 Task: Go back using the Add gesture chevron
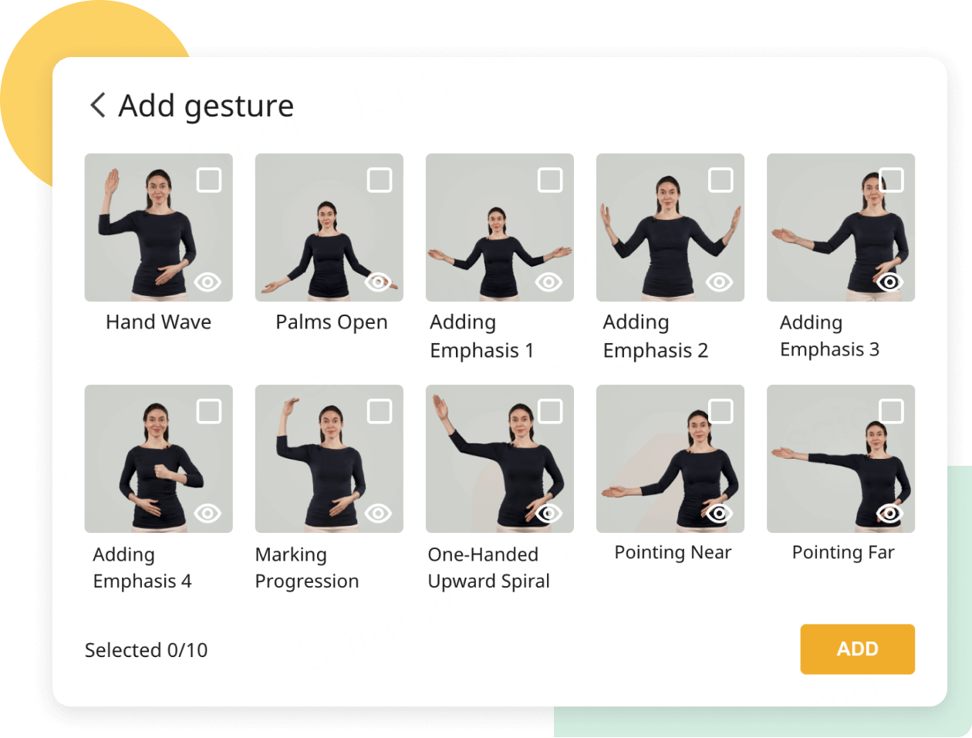(x=98, y=105)
